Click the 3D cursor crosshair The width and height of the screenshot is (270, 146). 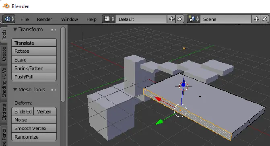pyautogui.click(x=183, y=86)
